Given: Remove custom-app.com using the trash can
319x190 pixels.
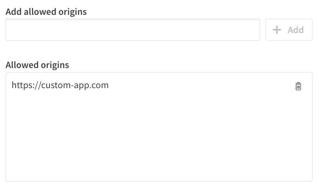Looking at the screenshot, I should click(x=298, y=86).
